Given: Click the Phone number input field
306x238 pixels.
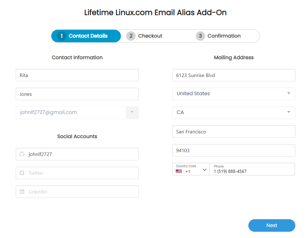Looking at the screenshot, I should click(252, 169).
